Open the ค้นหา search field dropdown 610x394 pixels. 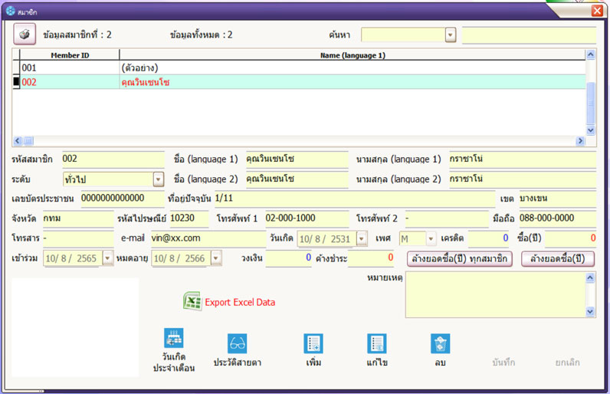point(450,35)
